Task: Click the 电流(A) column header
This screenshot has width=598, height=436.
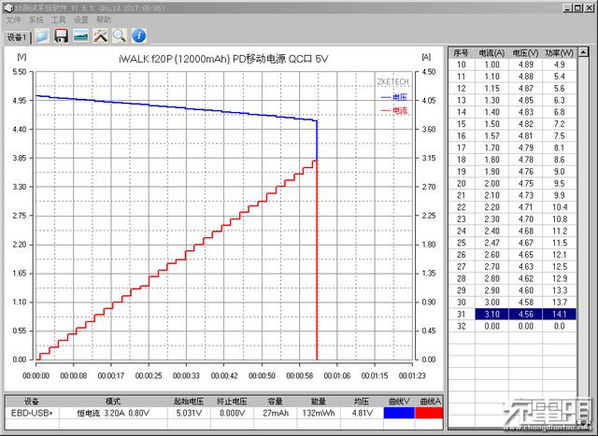Action: 491,53
